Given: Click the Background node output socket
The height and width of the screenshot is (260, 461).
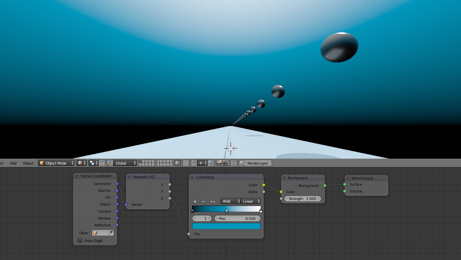Looking at the screenshot, I should click(x=325, y=185).
